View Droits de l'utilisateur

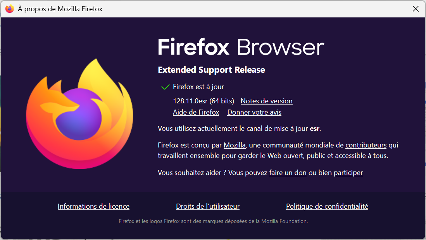208,206
